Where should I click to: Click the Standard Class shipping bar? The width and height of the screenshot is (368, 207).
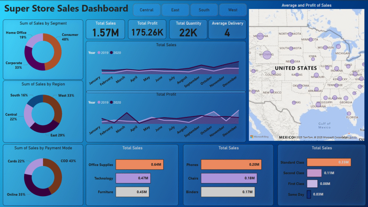(x=328, y=162)
